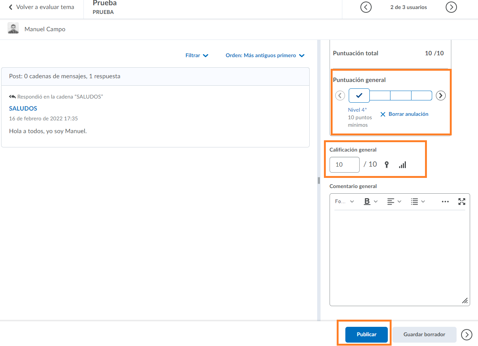
Task: Click the Publicar button
Action: pos(366,334)
